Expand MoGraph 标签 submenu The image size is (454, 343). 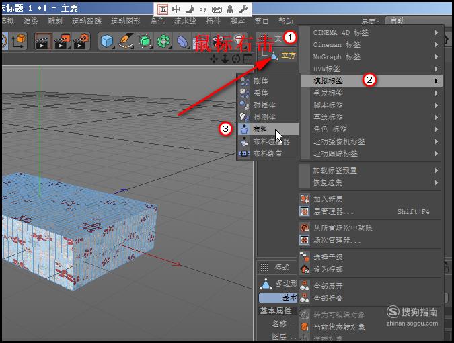(x=371, y=57)
